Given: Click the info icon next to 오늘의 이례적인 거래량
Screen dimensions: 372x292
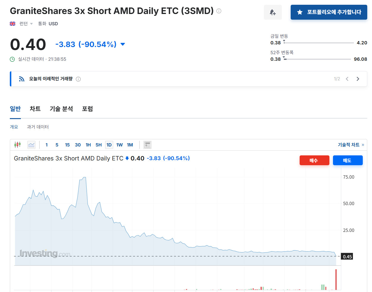Looking at the screenshot, I should [78, 79].
